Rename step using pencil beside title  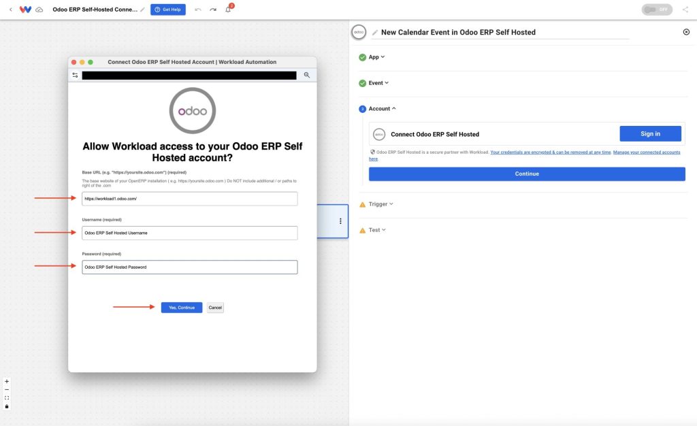(375, 33)
